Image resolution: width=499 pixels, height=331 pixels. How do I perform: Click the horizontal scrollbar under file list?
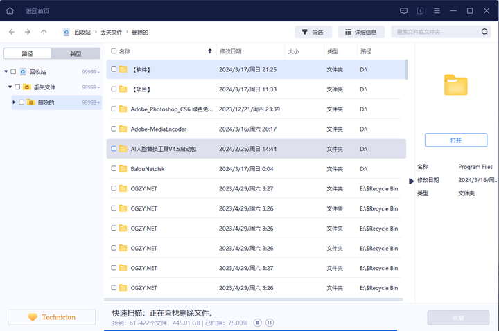coord(254,300)
